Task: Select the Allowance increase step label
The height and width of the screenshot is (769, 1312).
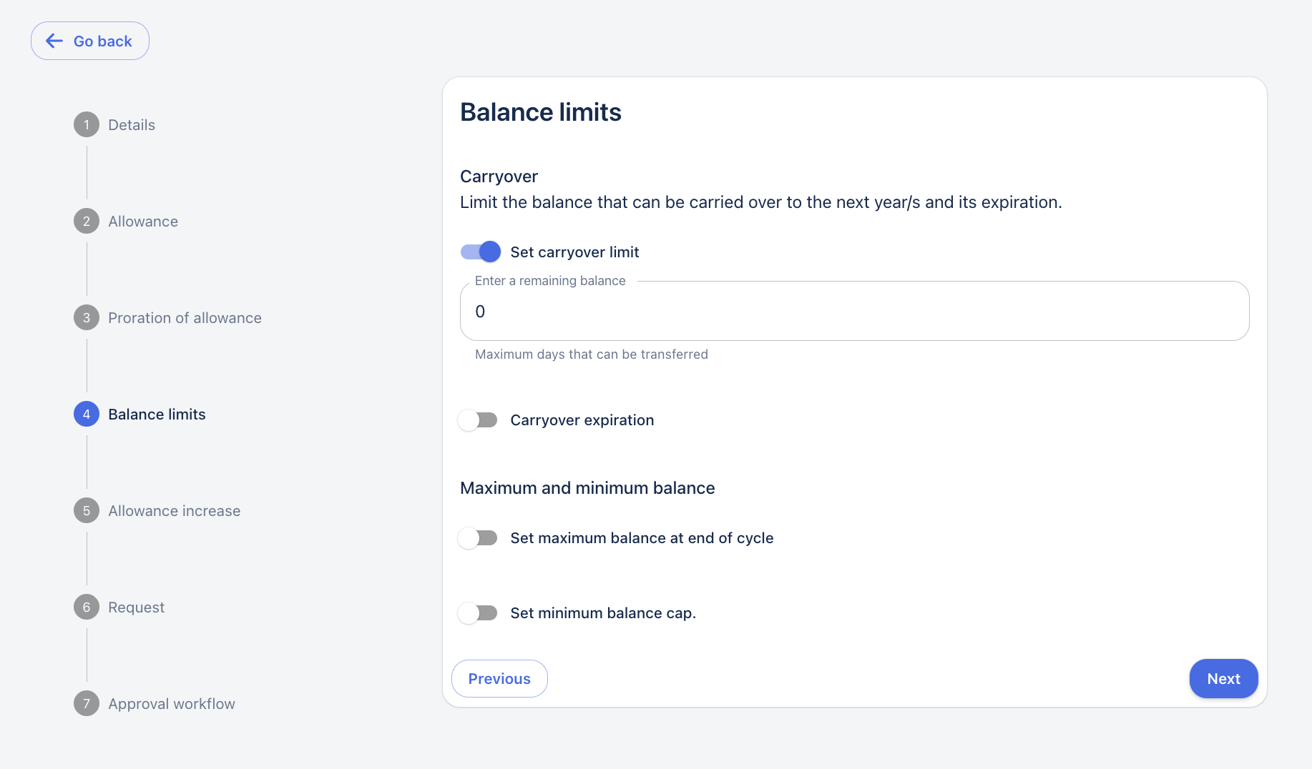Action: (174, 511)
